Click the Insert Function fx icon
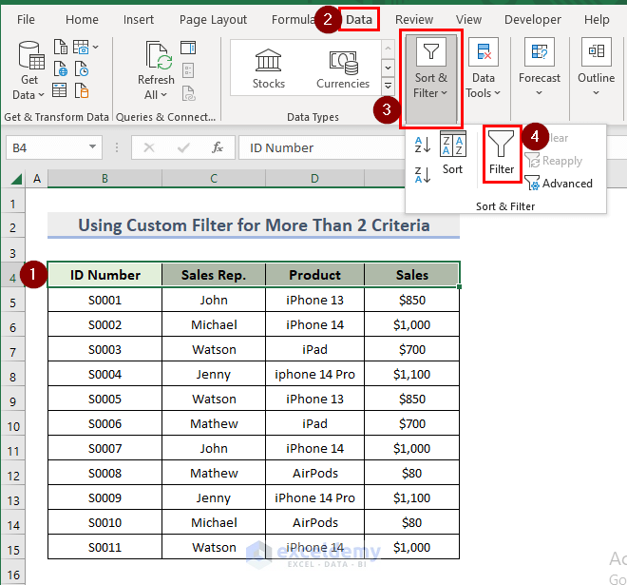 (x=217, y=147)
